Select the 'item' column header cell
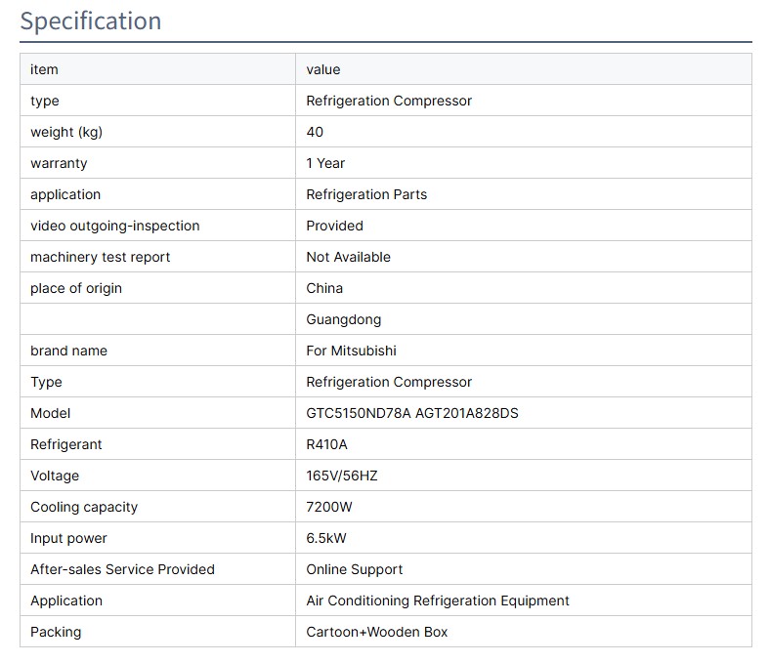Screen dimensions: 770x663 coord(44,69)
